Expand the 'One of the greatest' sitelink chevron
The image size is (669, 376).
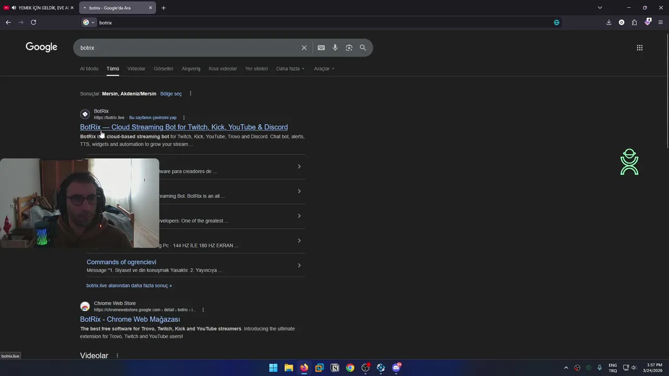299,216
